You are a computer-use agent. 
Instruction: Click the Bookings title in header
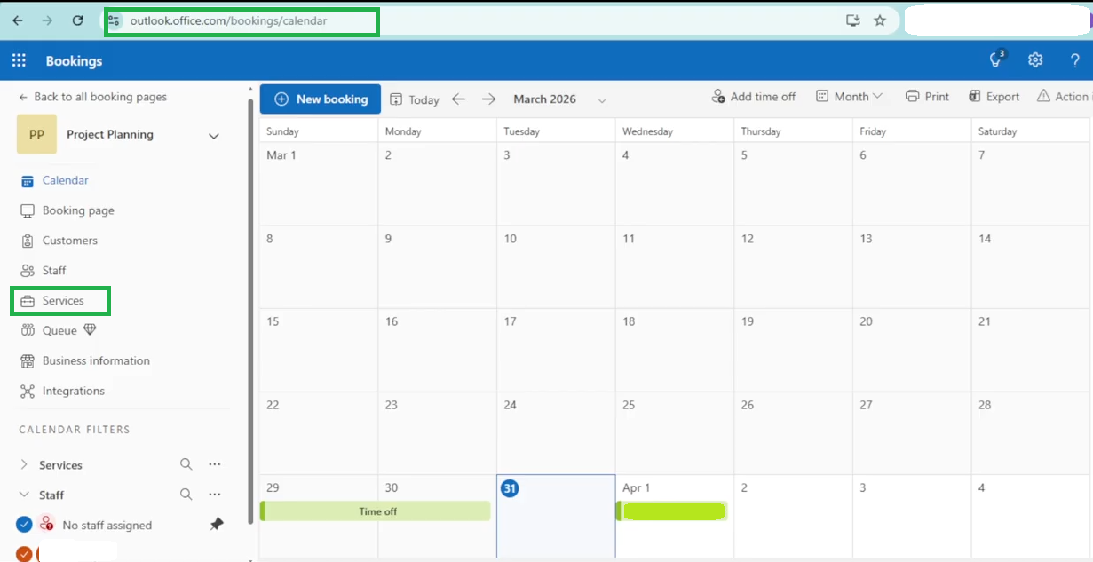tap(74, 61)
